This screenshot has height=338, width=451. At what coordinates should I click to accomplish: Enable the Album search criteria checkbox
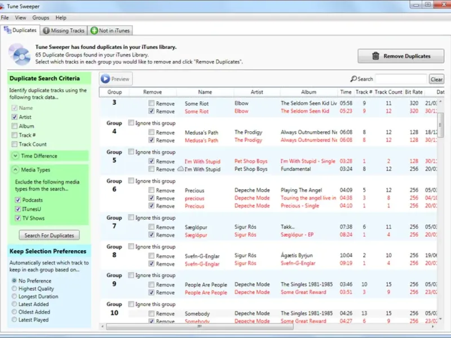(x=14, y=126)
